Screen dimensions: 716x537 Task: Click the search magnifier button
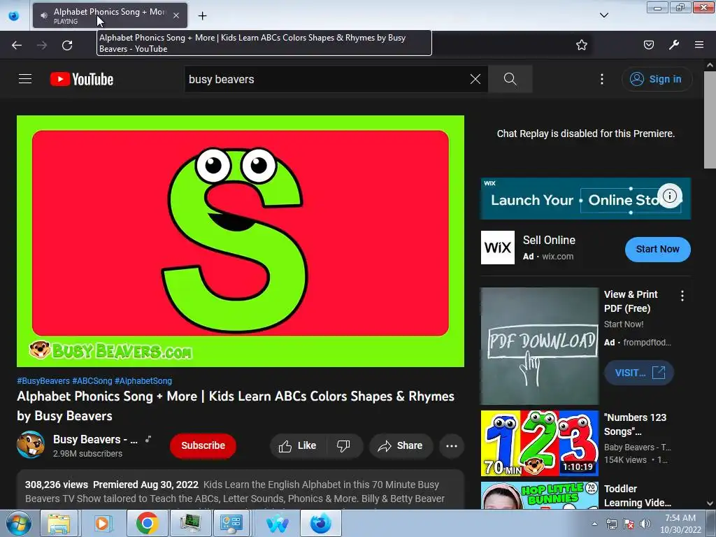point(510,79)
